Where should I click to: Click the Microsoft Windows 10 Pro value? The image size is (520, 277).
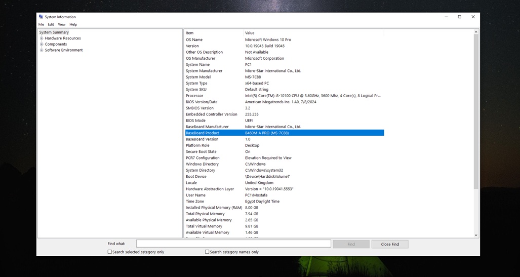coord(268,39)
